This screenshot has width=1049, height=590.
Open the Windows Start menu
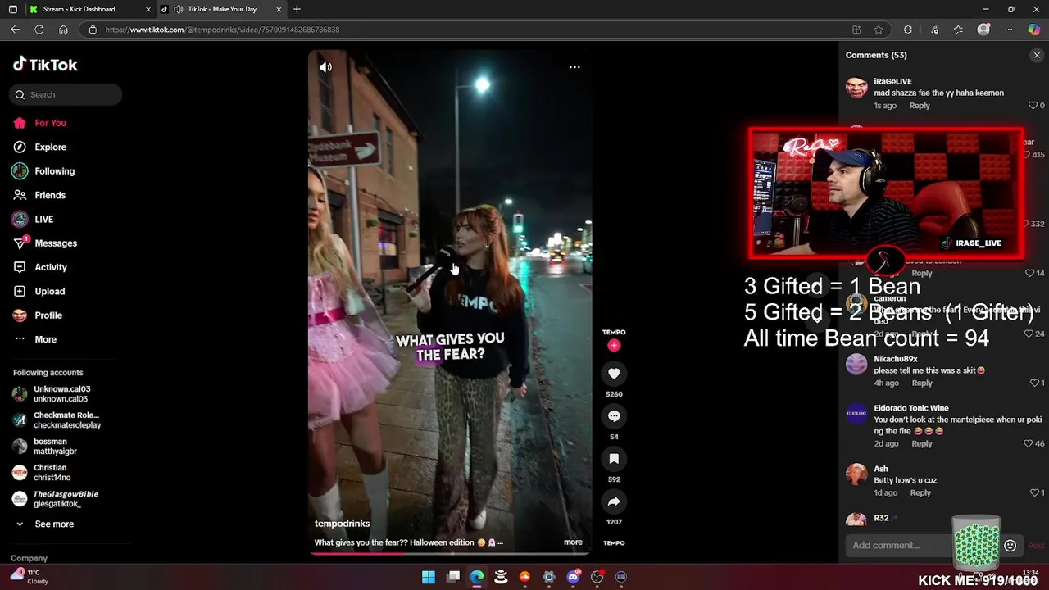click(428, 577)
